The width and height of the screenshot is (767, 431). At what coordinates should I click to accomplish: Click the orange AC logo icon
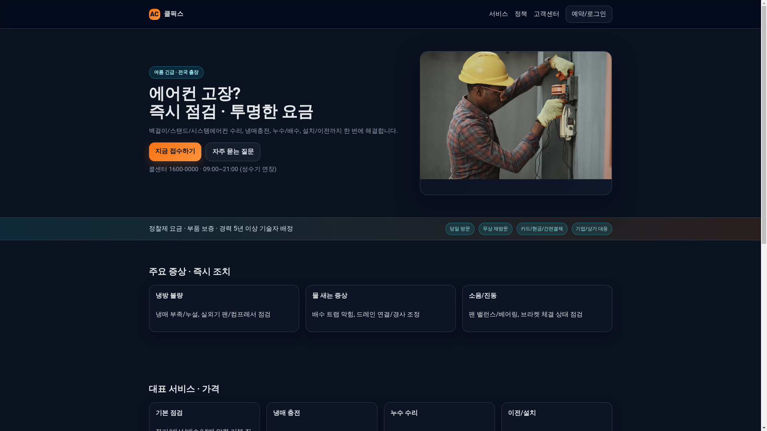click(154, 14)
